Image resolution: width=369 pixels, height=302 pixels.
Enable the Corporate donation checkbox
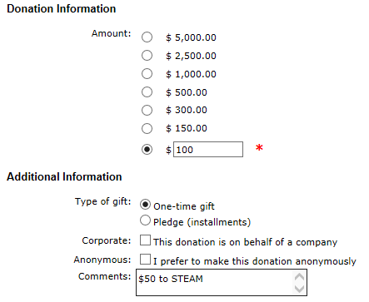pyautogui.click(x=145, y=240)
